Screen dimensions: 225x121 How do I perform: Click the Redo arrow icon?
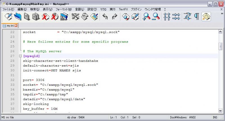tap(114, 17)
